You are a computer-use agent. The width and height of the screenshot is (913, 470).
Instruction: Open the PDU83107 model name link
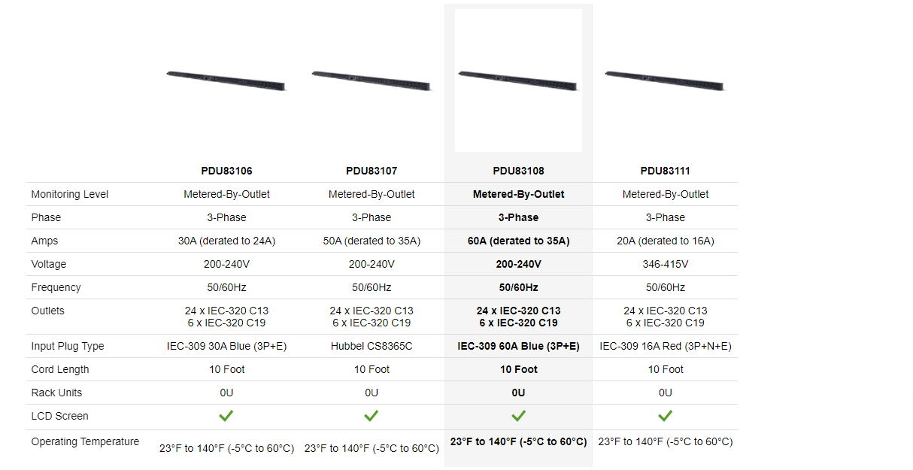[x=372, y=171]
